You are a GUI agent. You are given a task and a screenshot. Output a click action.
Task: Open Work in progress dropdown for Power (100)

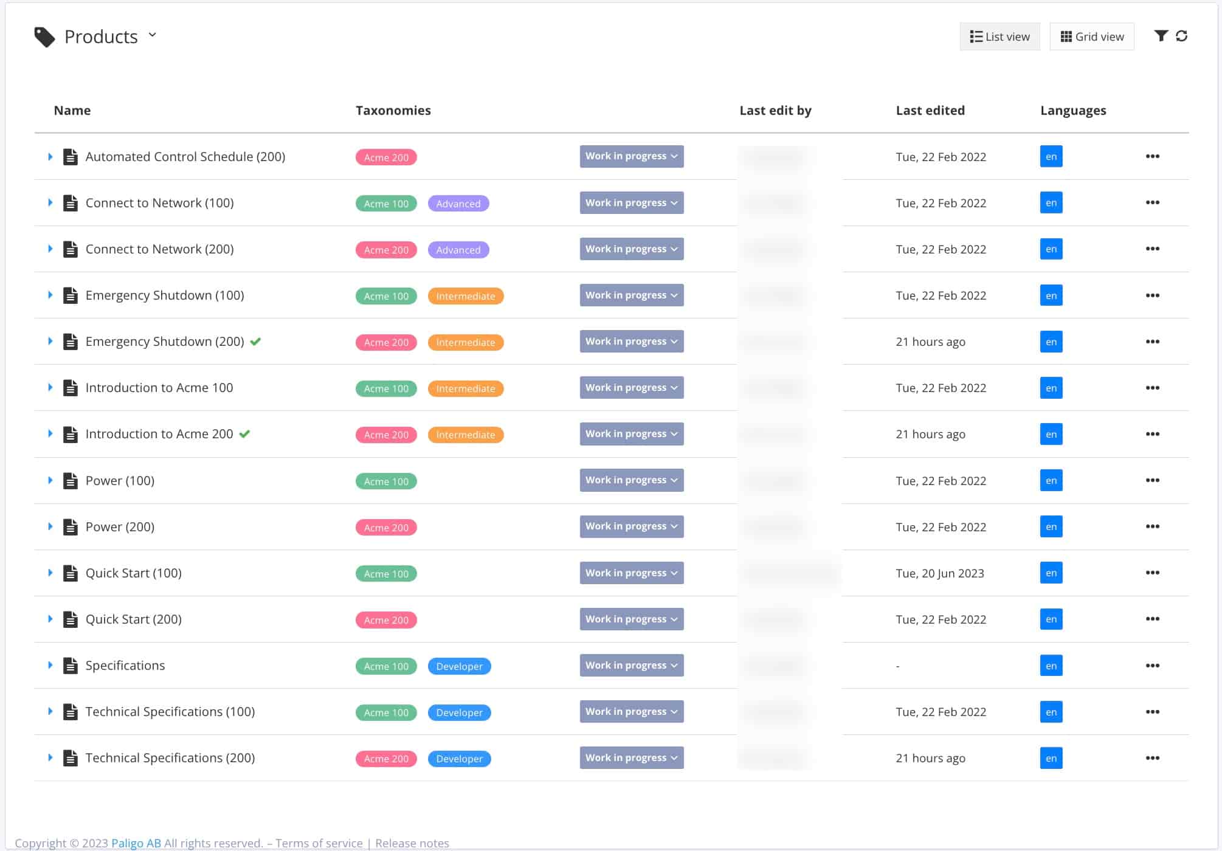pyautogui.click(x=631, y=480)
